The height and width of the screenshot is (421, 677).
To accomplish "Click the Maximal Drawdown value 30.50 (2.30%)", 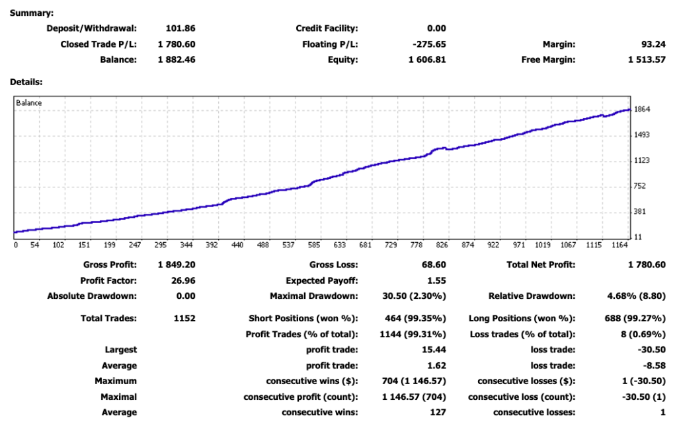I will [414, 296].
